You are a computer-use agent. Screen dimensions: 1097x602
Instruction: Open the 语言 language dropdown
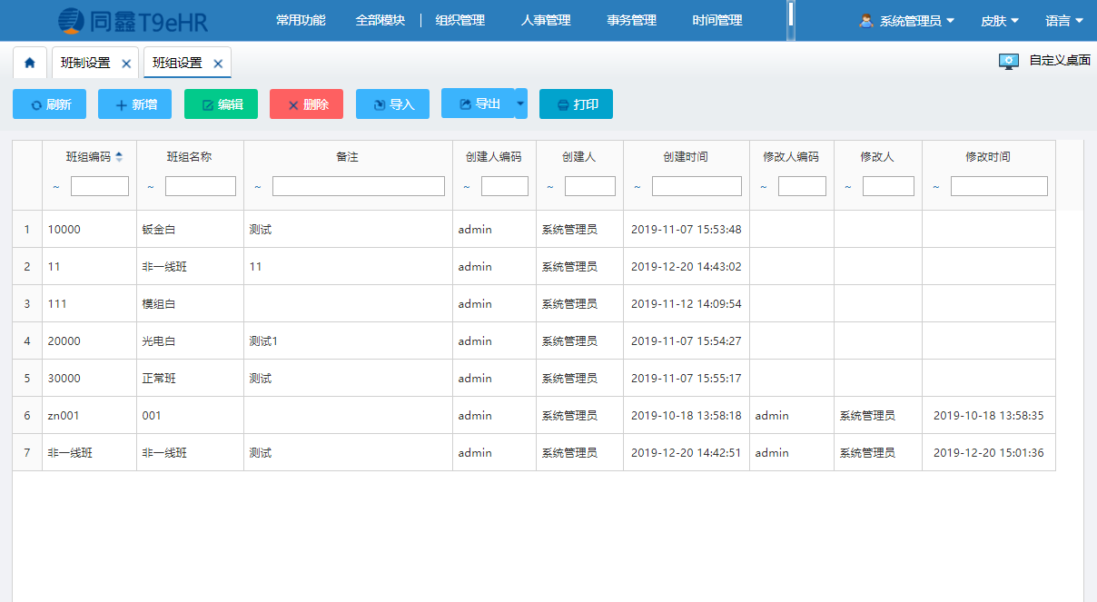[x=1063, y=20]
